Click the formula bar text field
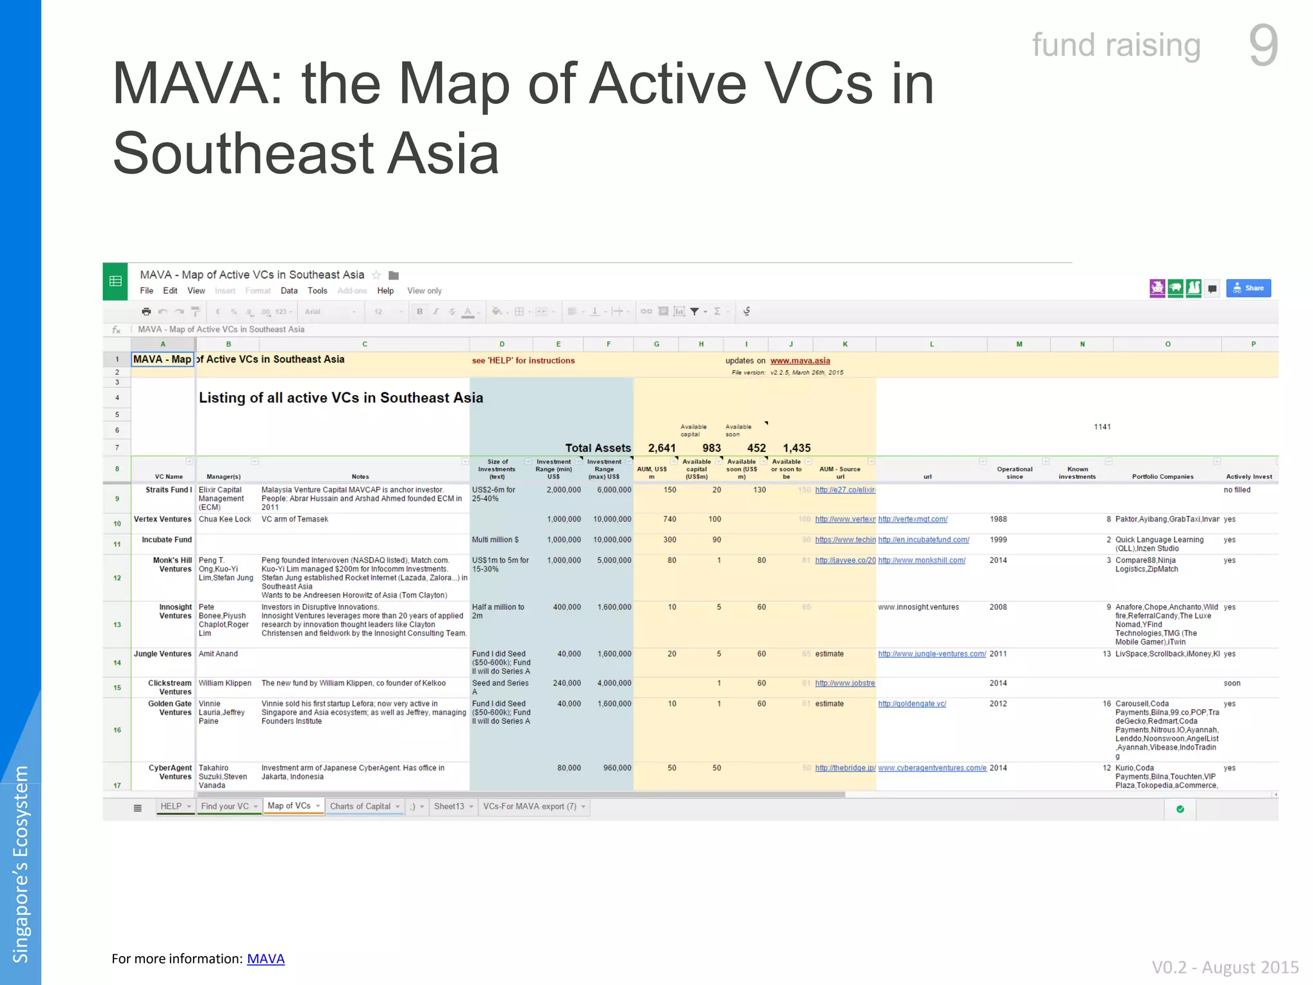 tap(705, 330)
